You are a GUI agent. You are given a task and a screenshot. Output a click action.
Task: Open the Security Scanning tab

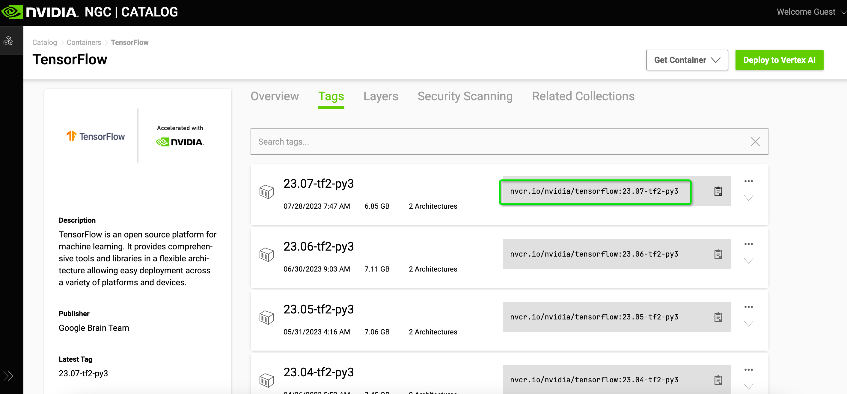[x=465, y=96]
